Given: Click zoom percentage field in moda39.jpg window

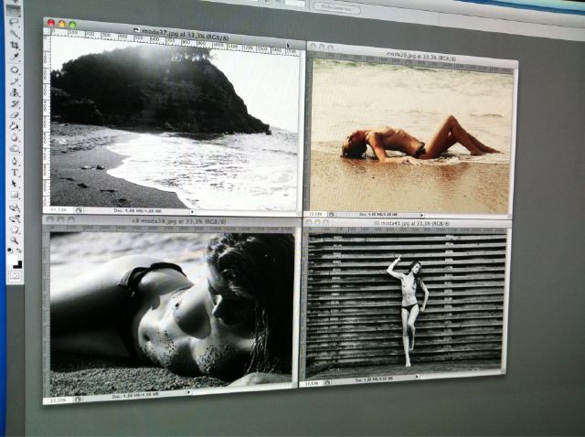Looking at the screenshot, I should tap(315, 214).
